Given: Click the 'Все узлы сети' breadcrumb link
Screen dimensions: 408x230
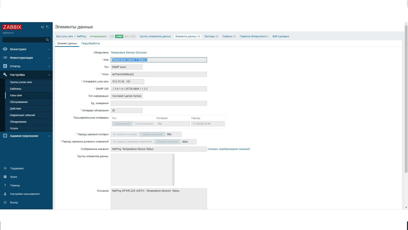Looking at the screenshot, I should point(65,36).
